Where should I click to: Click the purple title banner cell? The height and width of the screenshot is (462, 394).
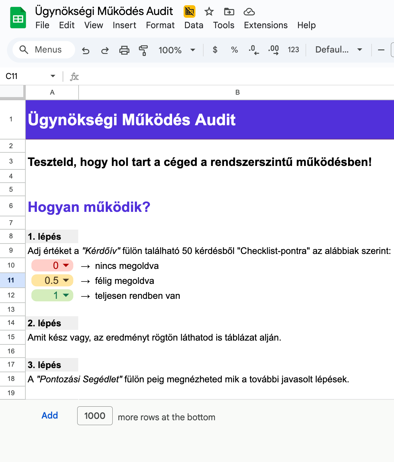point(209,120)
